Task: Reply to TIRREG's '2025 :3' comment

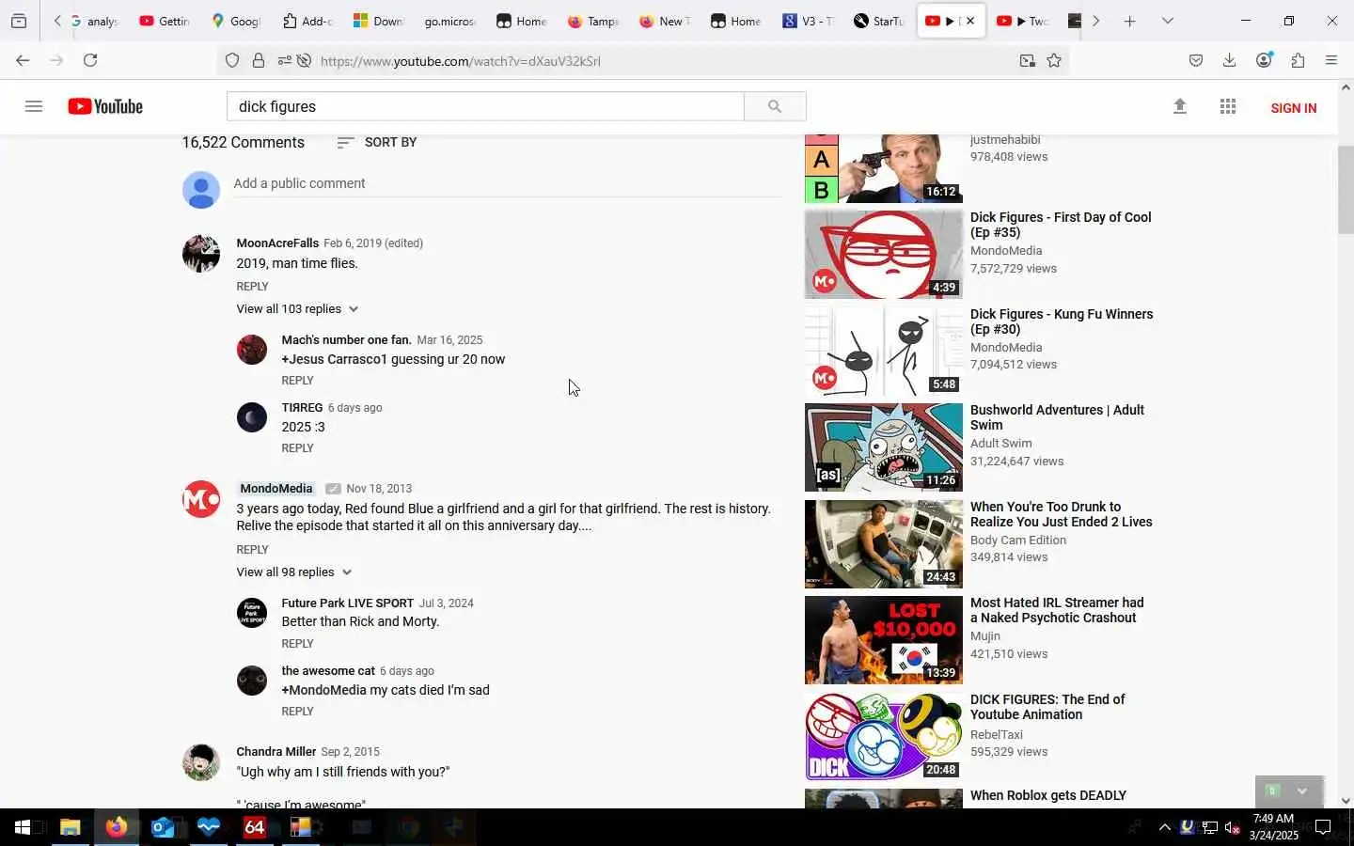Action: (297, 447)
